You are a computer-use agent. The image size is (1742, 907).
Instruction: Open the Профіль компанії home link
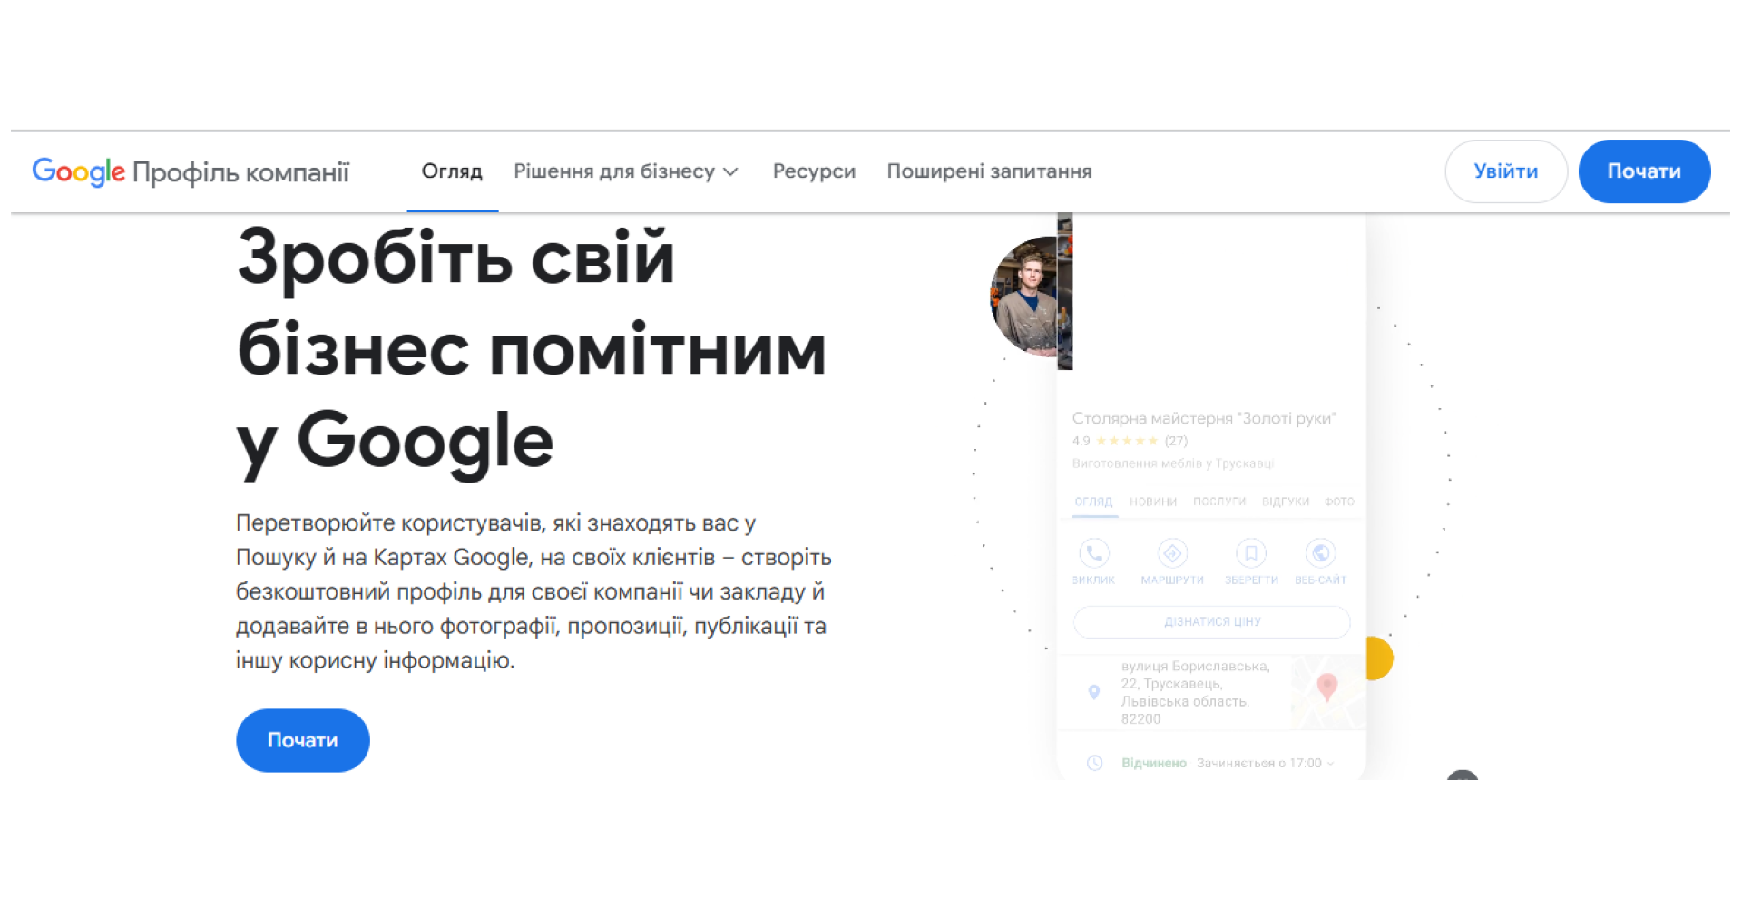(240, 172)
